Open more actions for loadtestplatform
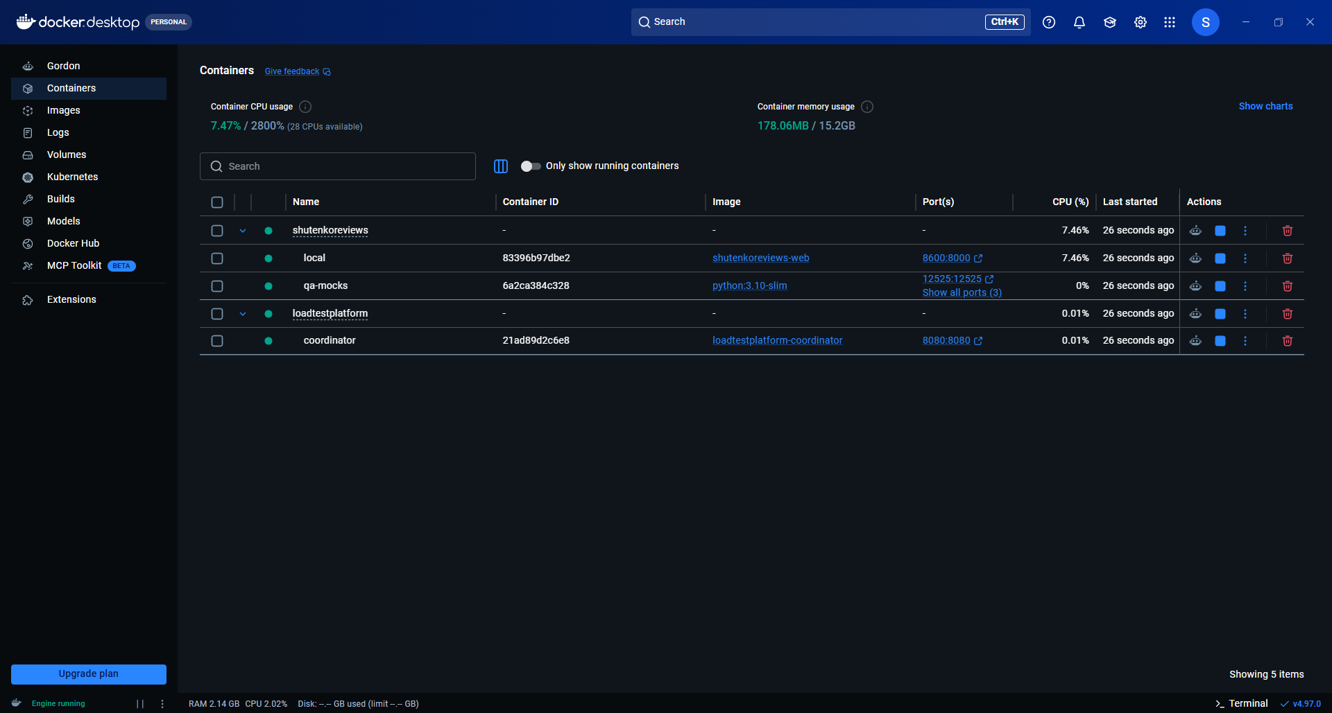Image resolution: width=1332 pixels, height=713 pixels. (1245, 314)
